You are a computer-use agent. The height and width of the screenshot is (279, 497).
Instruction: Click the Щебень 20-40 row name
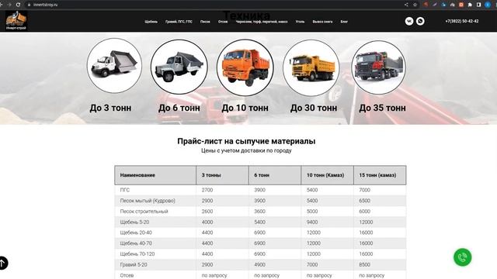136,232
